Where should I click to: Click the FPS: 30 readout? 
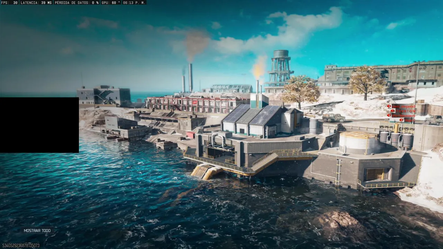[x=9, y=2]
